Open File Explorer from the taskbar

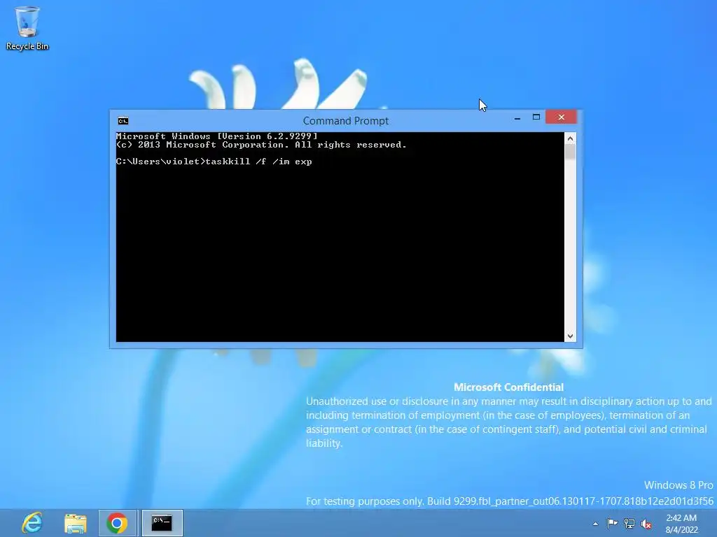pos(75,523)
